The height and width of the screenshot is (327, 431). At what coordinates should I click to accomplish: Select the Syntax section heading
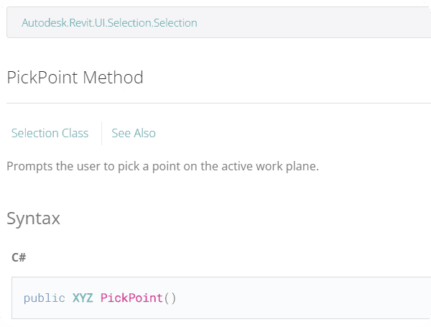click(33, 218)
